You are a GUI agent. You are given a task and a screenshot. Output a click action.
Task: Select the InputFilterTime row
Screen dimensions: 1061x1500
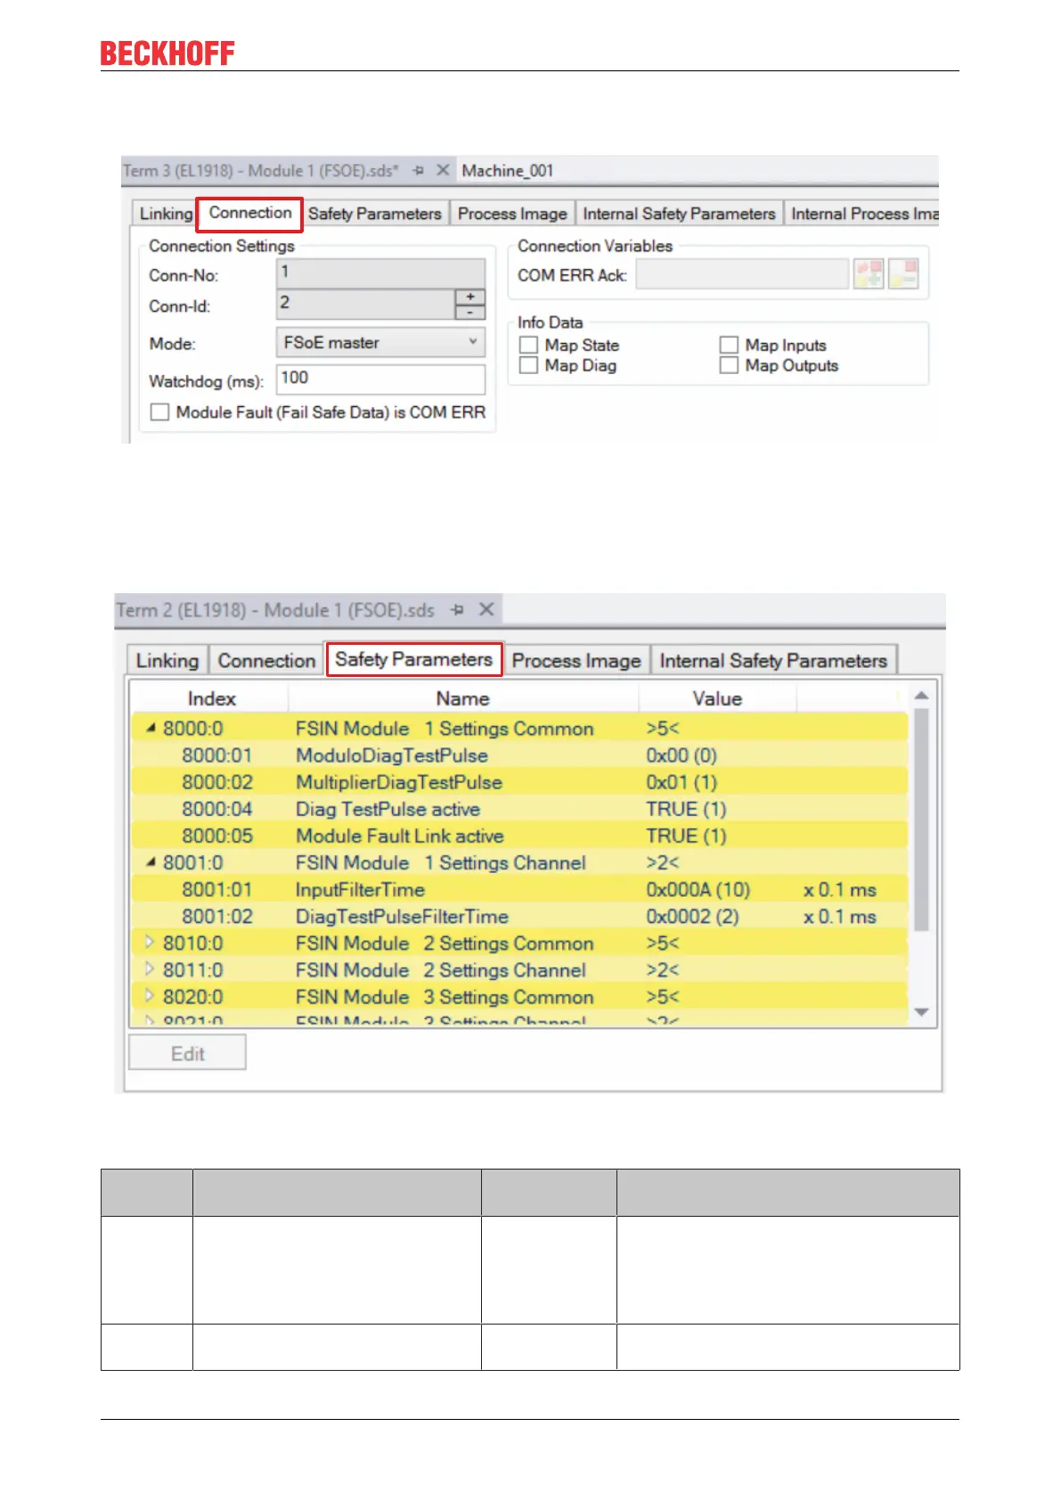pyautogui.click(x=520, y=889)
